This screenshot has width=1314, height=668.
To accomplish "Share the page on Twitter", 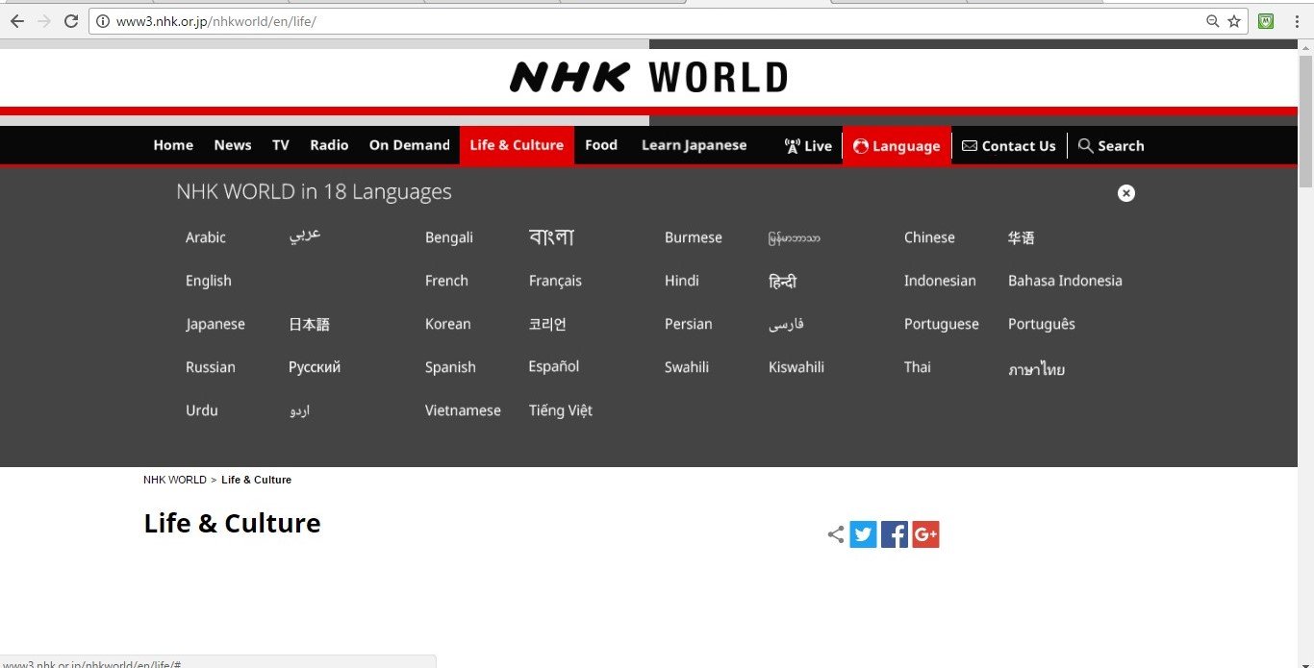I will [864, 534].
